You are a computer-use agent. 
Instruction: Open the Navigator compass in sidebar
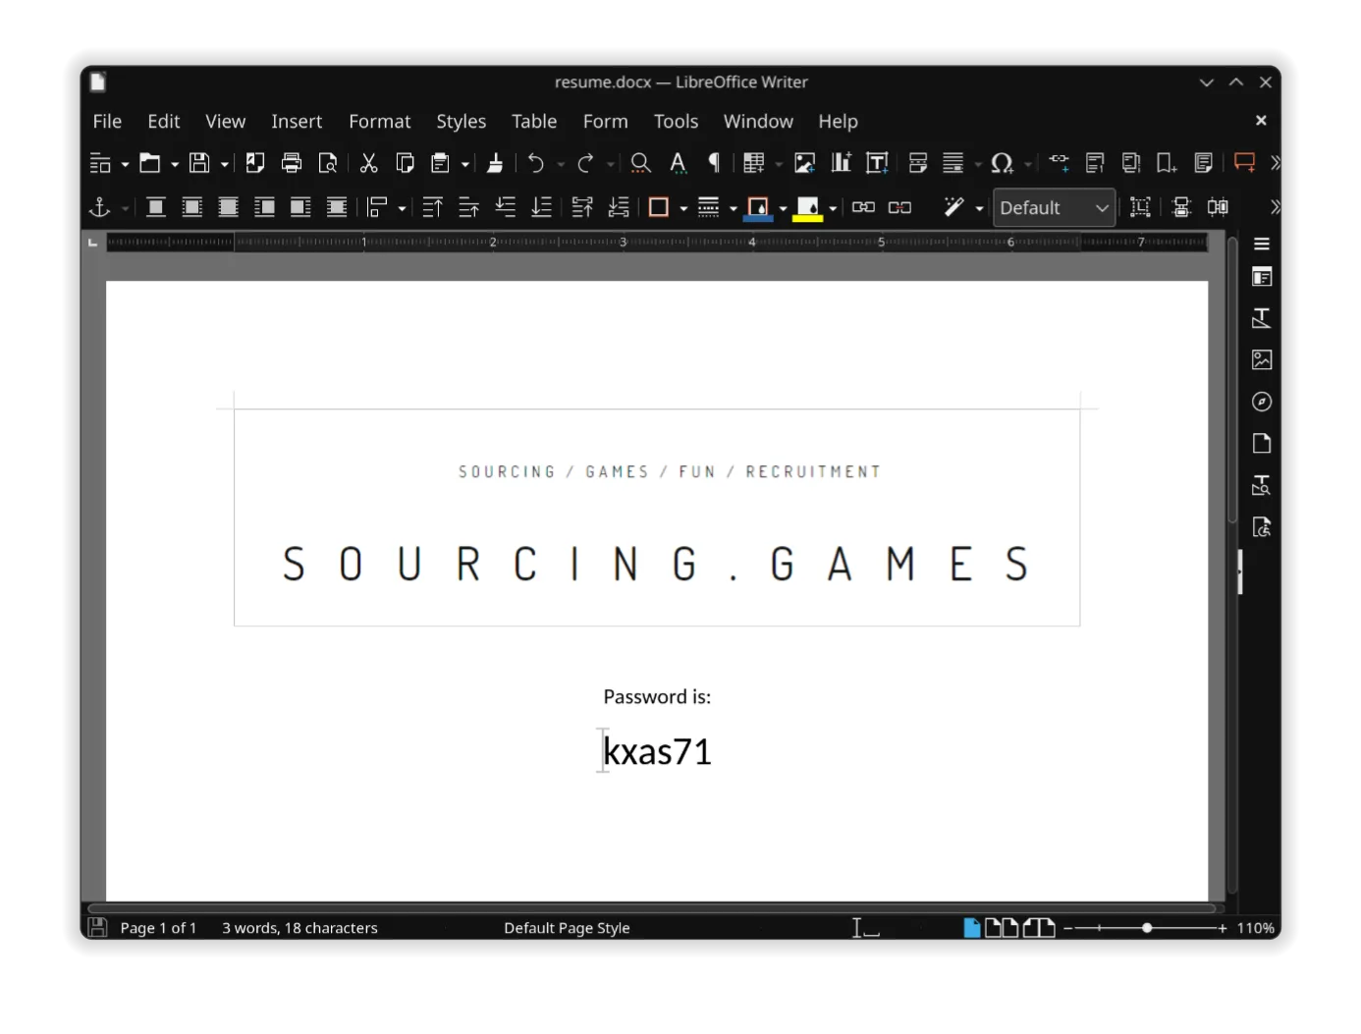point(1262,402)
